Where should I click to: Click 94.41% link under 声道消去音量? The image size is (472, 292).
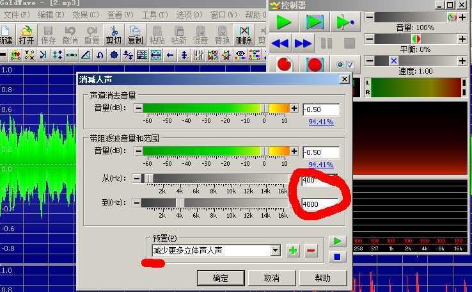[321, 122]
